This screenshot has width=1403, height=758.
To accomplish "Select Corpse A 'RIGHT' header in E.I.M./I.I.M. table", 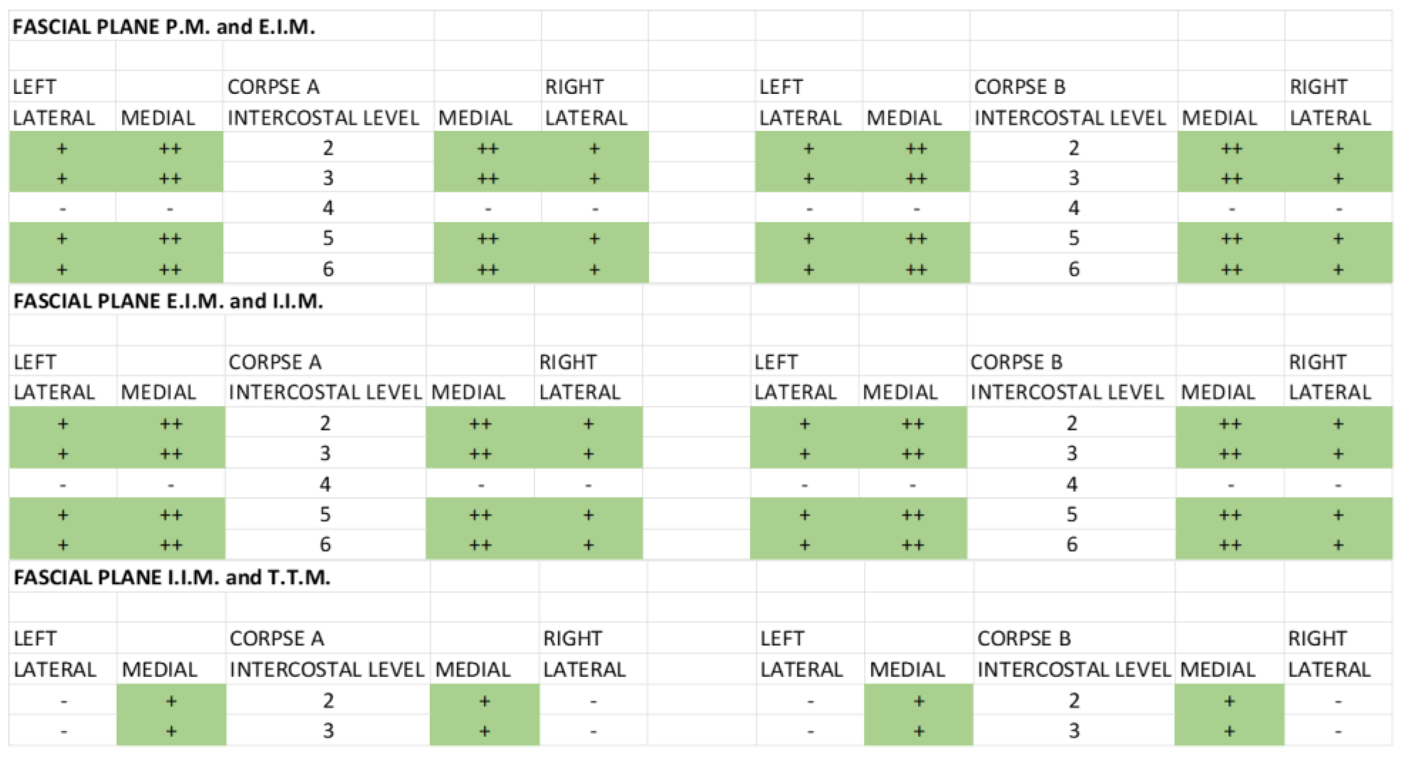I will pos(568,362).
